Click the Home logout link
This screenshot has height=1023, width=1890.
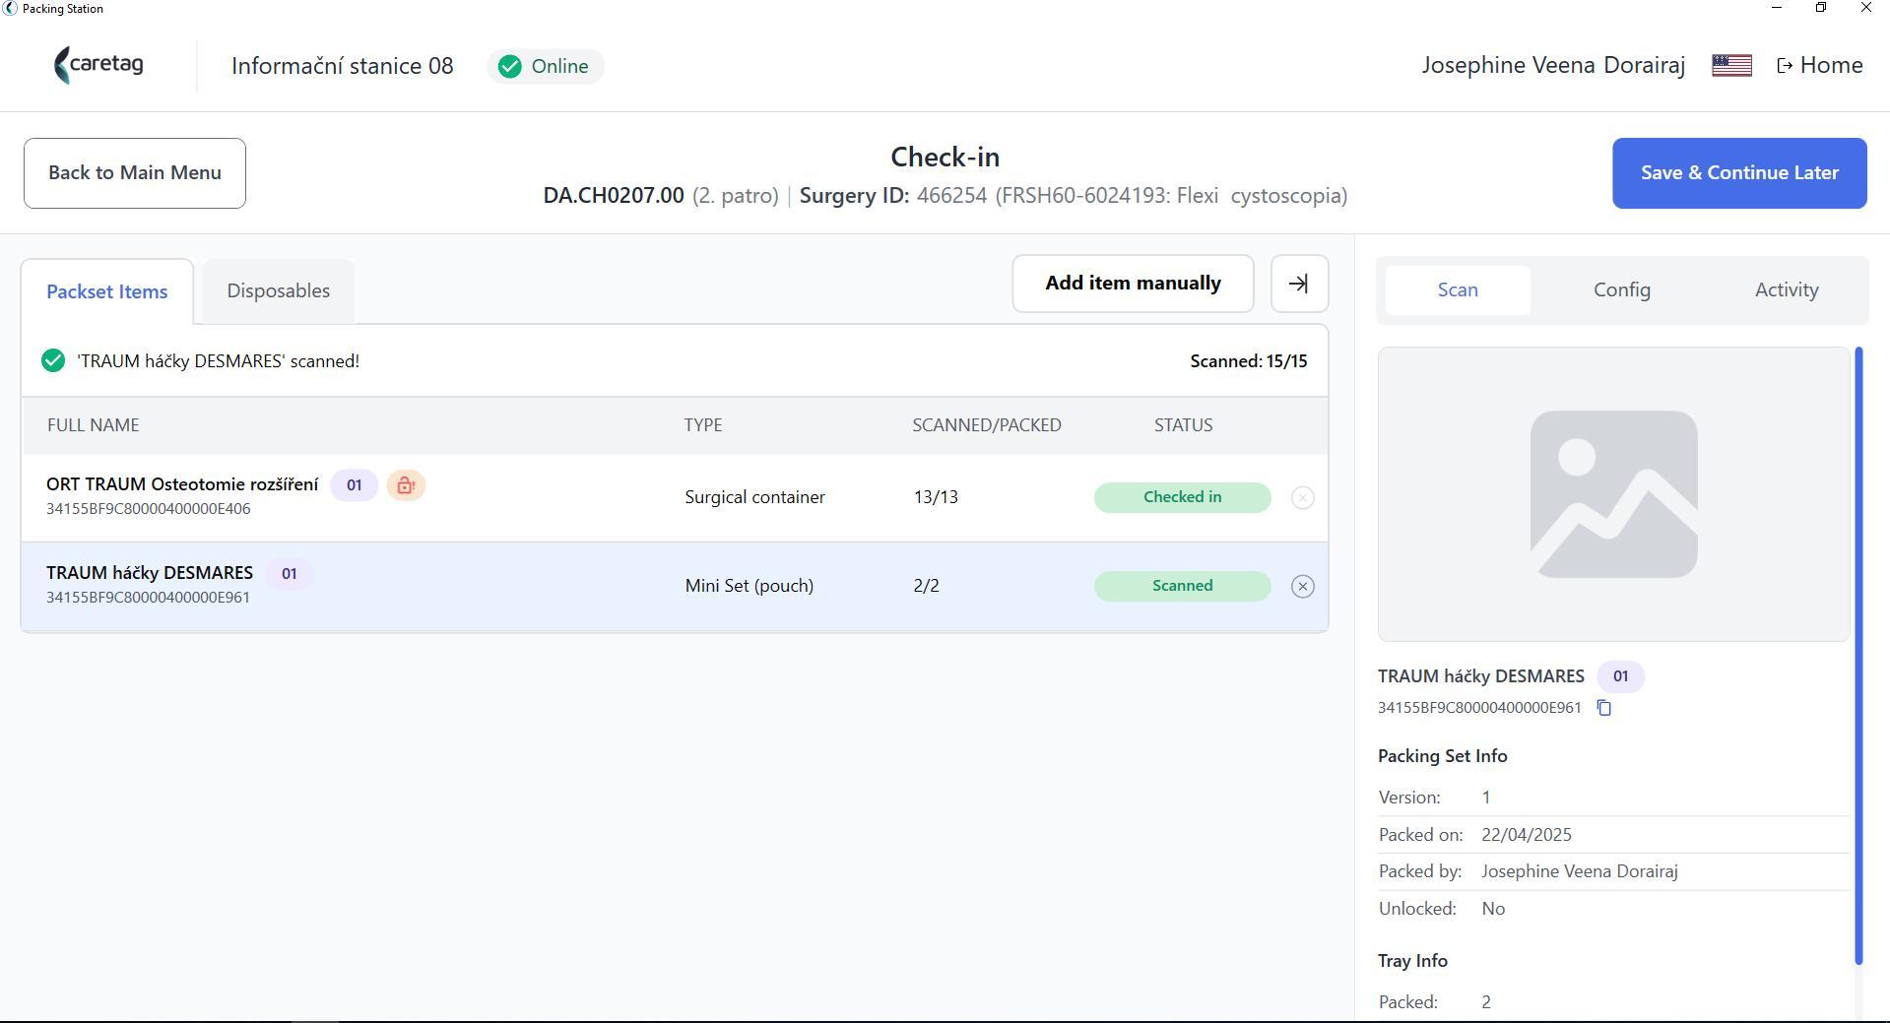coord(1819,65)
